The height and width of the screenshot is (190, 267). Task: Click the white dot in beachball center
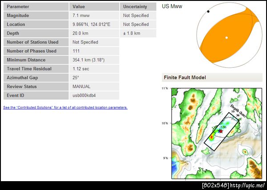227,38
